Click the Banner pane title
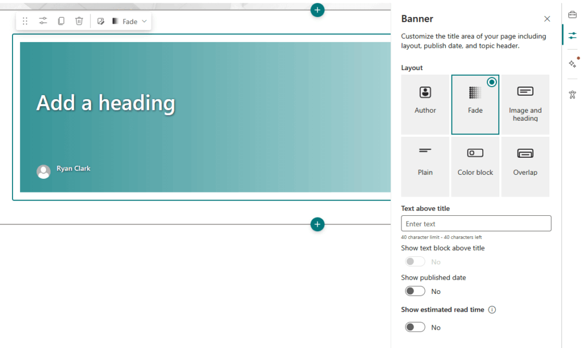583x348 pixels. pyautogui.click(x=417, y=19)
